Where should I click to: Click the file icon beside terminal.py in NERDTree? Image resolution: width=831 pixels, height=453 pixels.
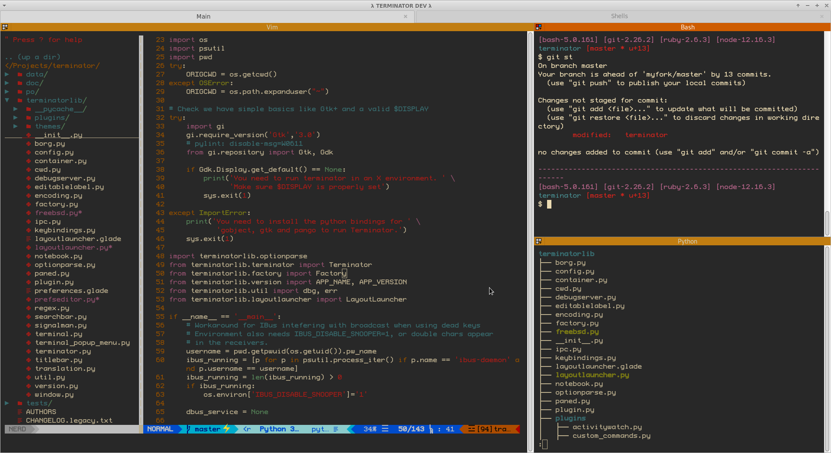click(x=28, y=334)
